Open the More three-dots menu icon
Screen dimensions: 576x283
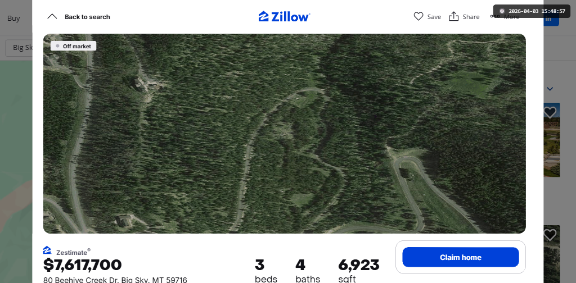click(495, 16)
